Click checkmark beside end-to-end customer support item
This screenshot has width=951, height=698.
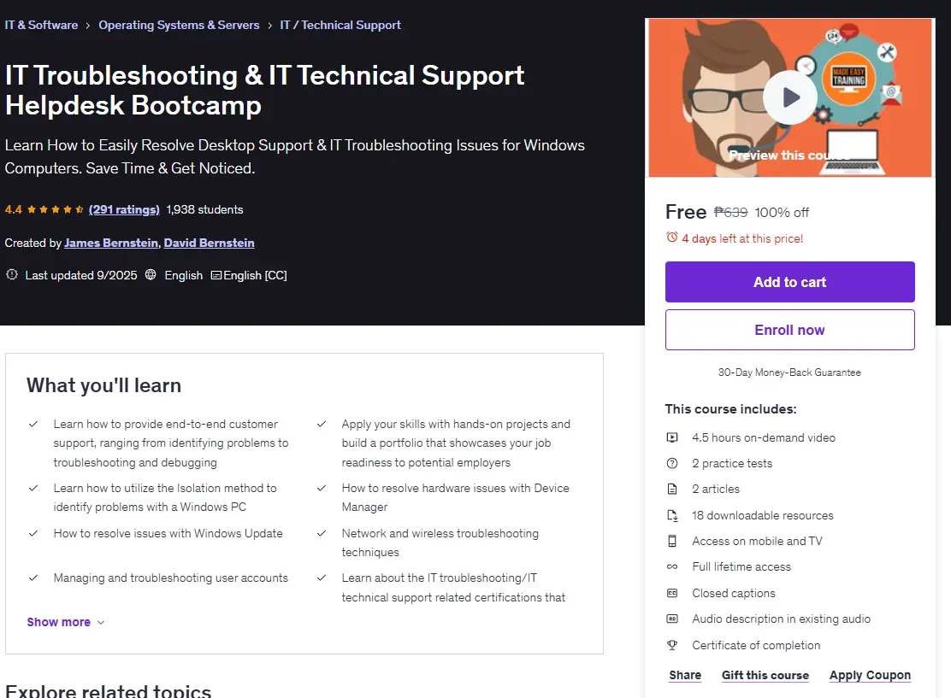click(33, 424)
